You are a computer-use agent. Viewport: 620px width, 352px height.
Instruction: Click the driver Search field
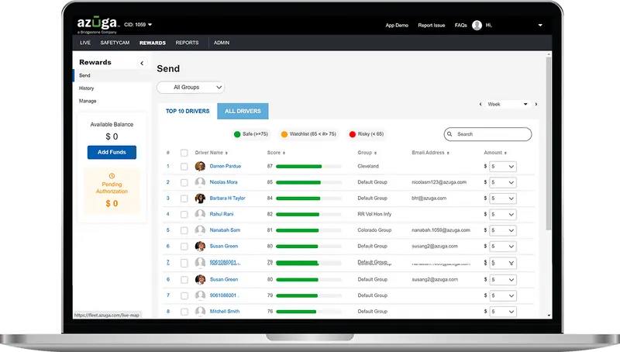pos(488,134)
